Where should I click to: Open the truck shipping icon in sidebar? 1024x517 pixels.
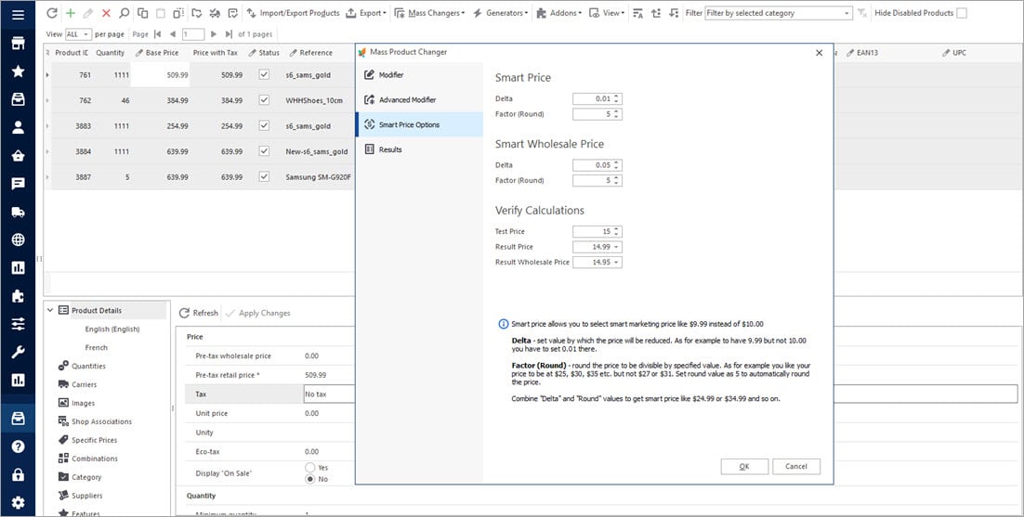click(x=19, y=212)
